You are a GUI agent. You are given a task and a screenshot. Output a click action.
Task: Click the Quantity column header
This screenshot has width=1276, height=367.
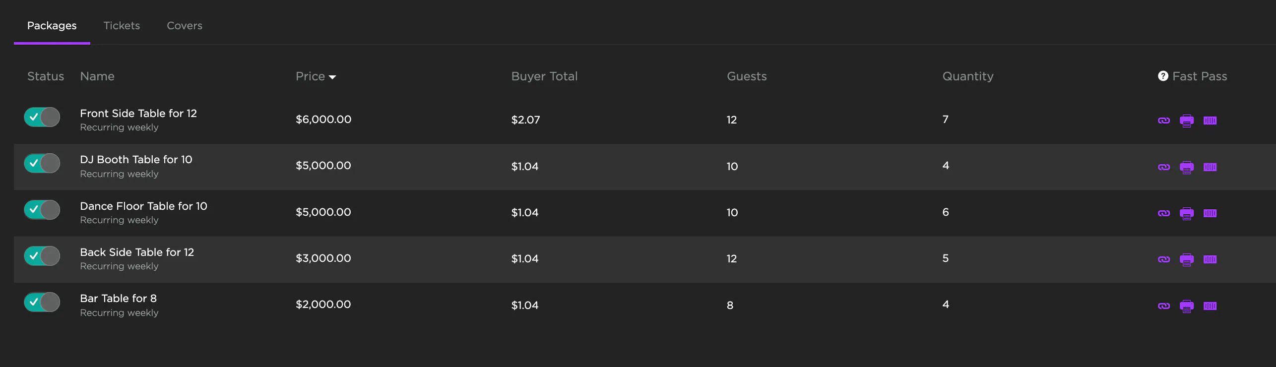pyautogui.click(x=967, y=76)
